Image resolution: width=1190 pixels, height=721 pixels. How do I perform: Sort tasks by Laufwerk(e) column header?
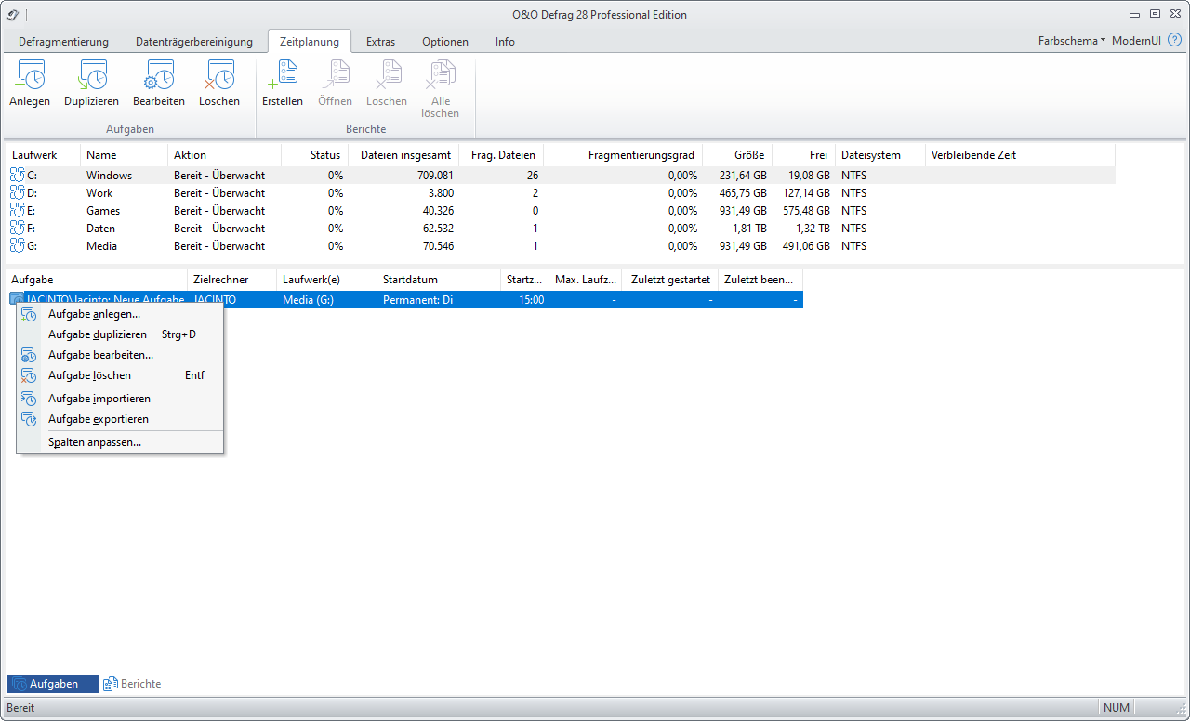pos(327,280)
